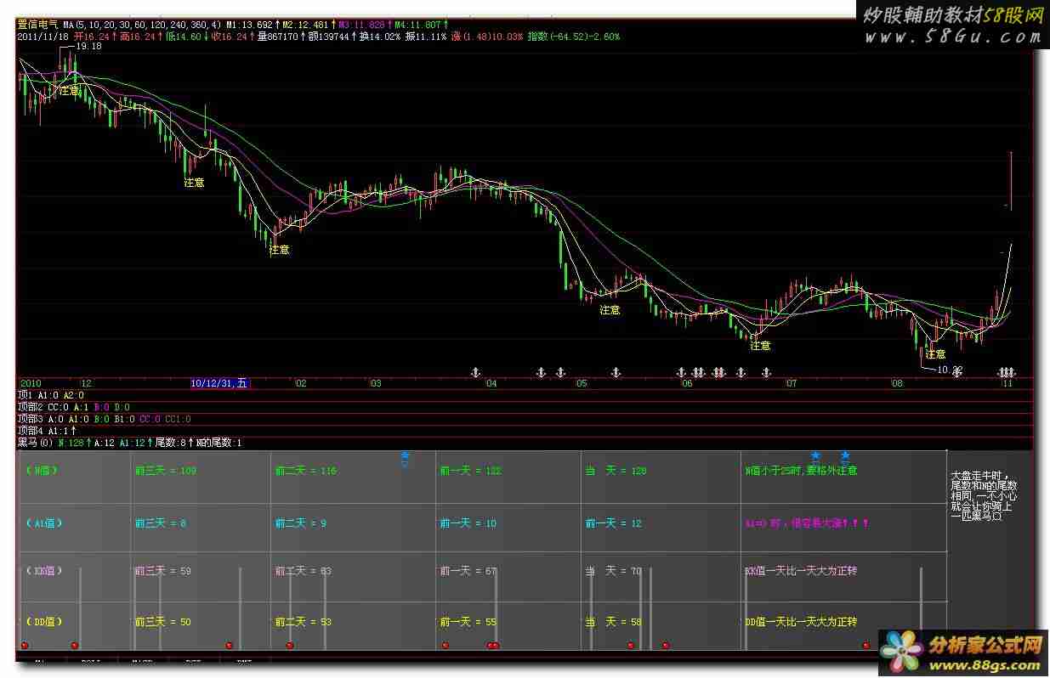Click the KK值 cell 前三天 = 59
Viewport: 1050px width, 678px height.
[x=162, y=571]
